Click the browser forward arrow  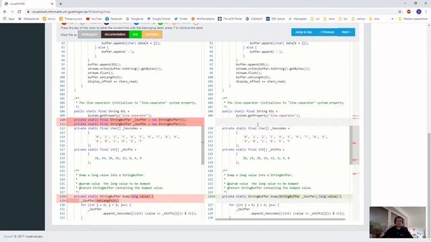coord(12,12)
